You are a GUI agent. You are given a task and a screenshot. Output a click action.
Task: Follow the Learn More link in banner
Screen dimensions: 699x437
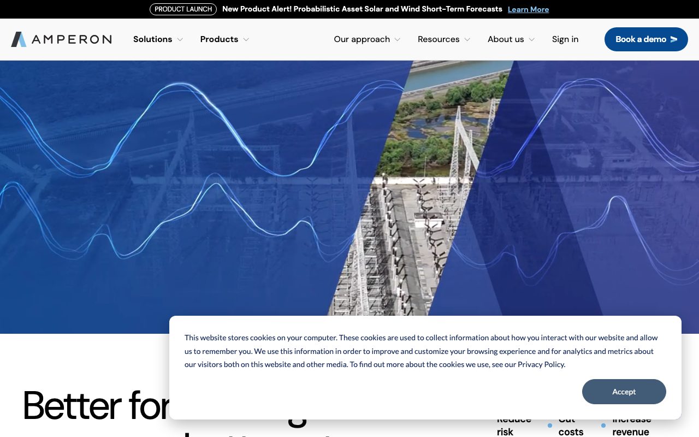point(528,9)
